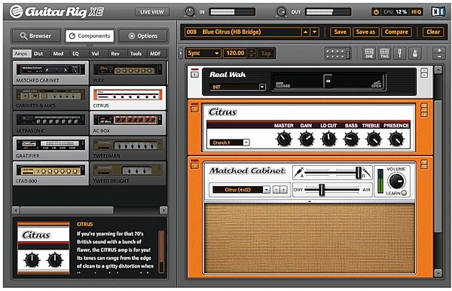This screenshot has width=452, height=291.
Task: Switch to the Options tab
Action: click(143, 35)
